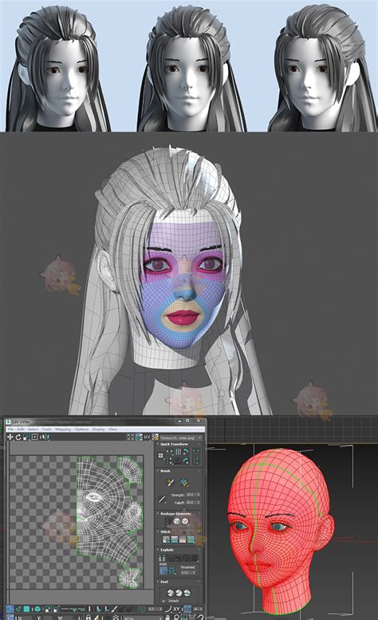
Task: Open the Select menu in Edit UVWs
Action: tap(33, 430)
